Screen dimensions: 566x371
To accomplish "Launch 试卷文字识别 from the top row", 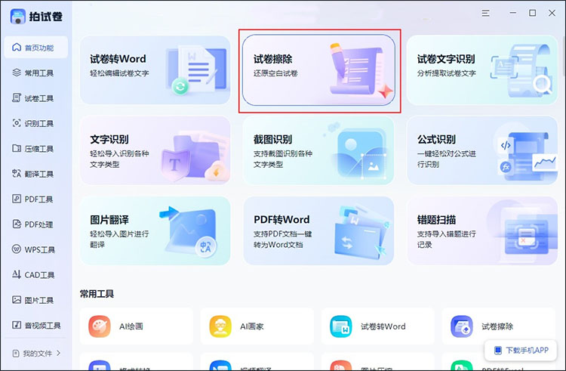I will [x=481, y=70].
